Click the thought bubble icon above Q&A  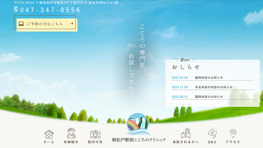pyautogui.click(x=212, y=133)
